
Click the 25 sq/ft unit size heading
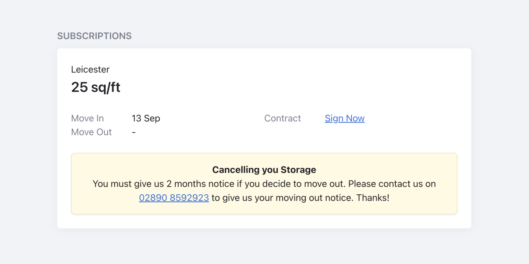pyautogui.click(x=96, y=87)
